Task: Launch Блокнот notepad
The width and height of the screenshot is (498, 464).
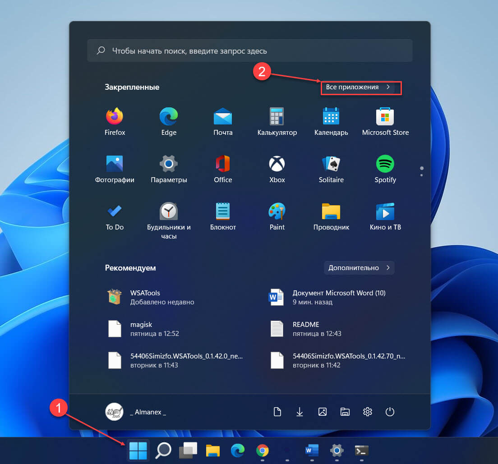Action: click(x=223, y=216)
